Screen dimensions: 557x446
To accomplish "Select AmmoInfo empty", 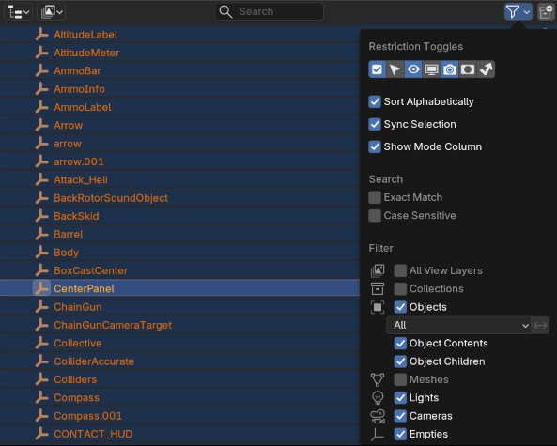I will pos(79,89).
